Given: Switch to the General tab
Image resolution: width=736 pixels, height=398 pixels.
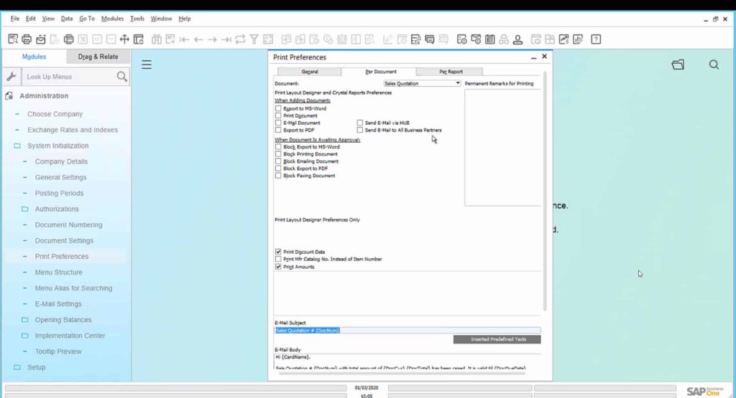Looking at the screenshot, I should (x=309, y=72).
